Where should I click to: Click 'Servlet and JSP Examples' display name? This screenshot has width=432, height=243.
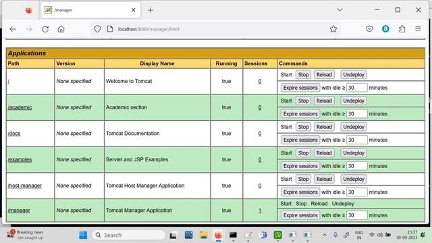pos(137,159)
